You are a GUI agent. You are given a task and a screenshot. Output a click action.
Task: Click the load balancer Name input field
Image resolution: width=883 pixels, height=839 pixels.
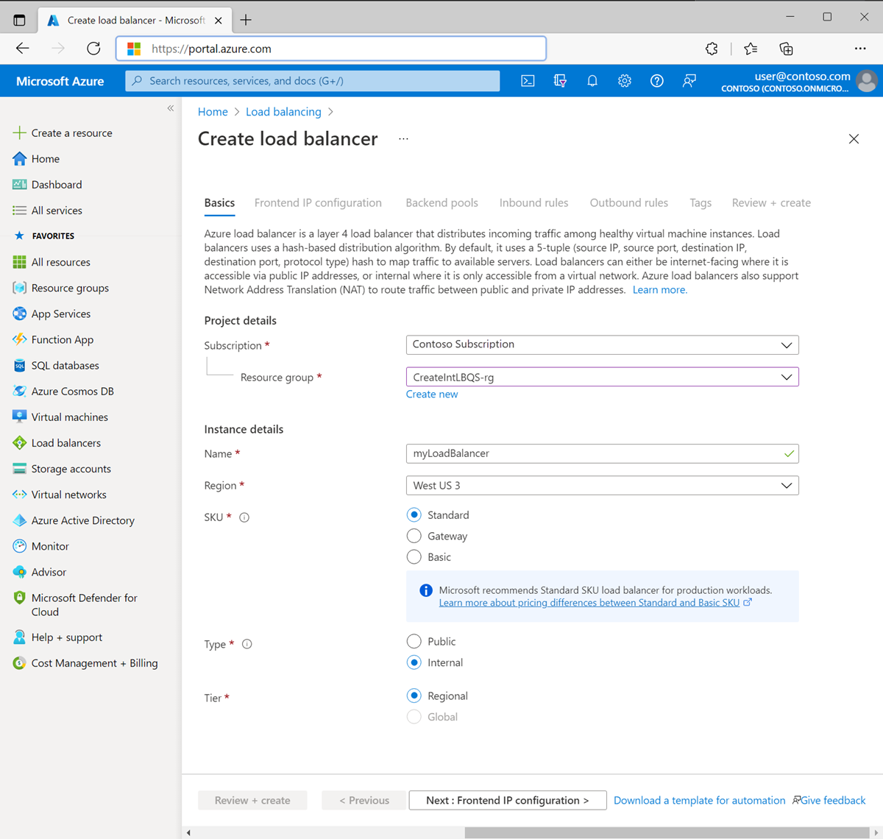point(602,453)
